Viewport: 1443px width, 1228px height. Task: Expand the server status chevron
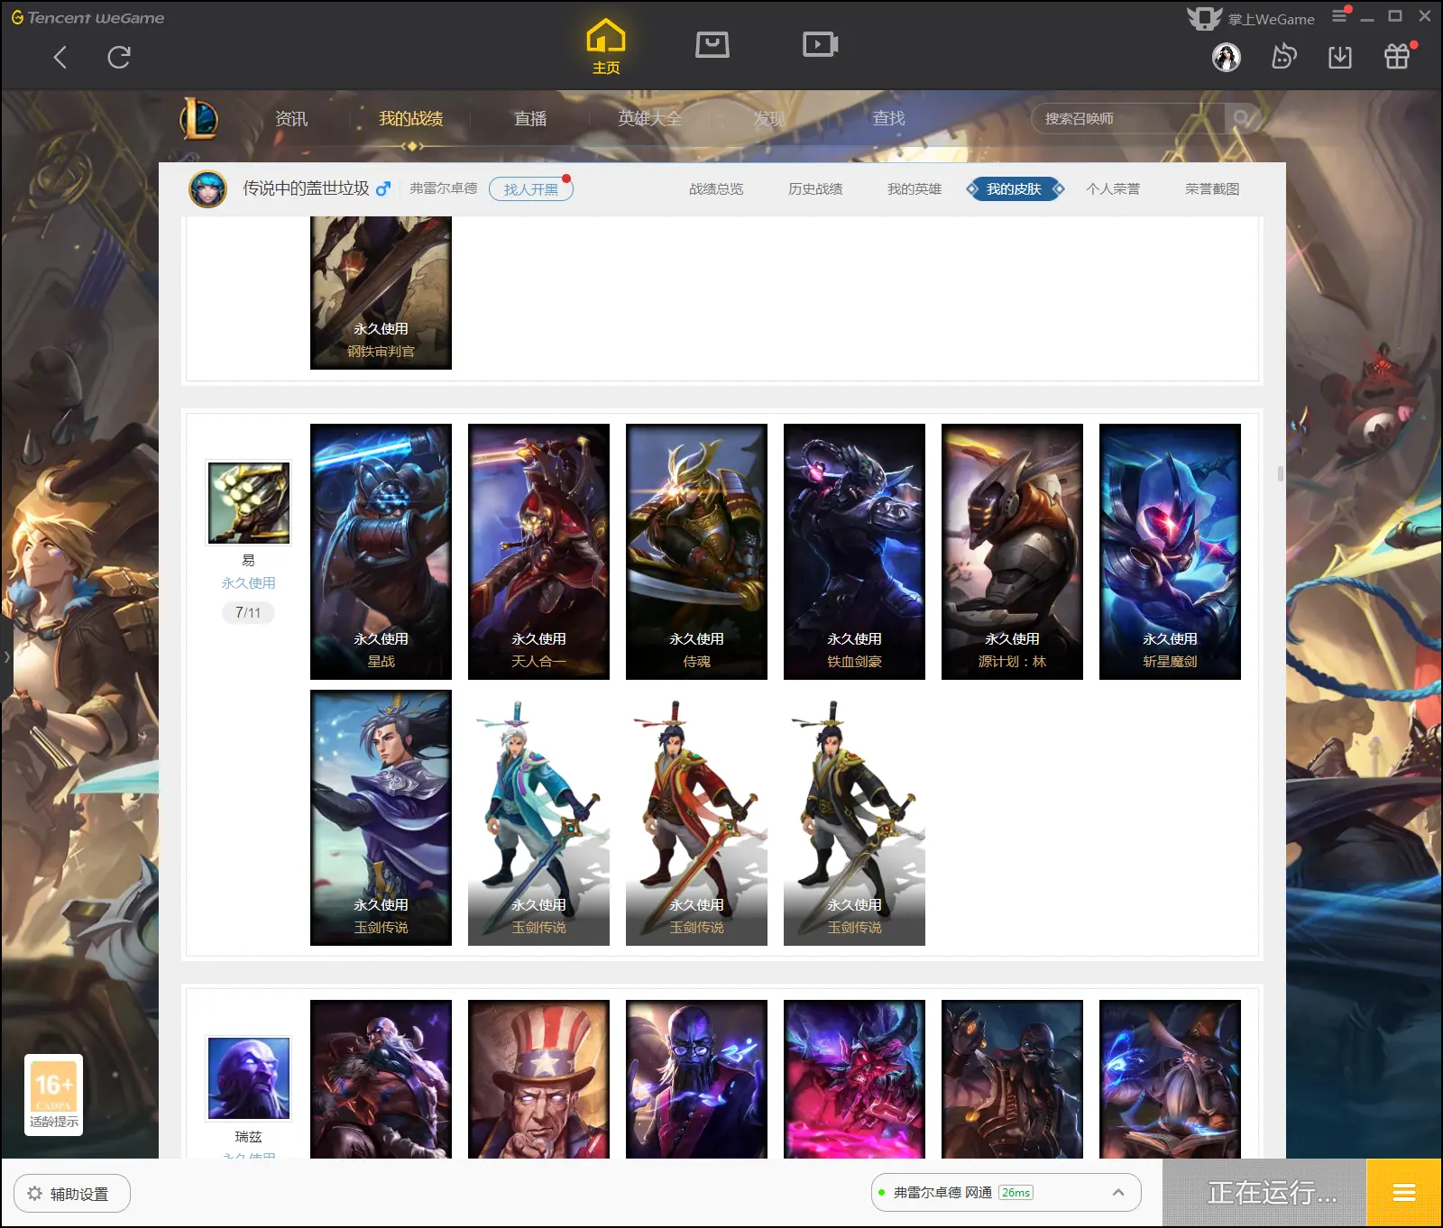click(1118, 1192)
